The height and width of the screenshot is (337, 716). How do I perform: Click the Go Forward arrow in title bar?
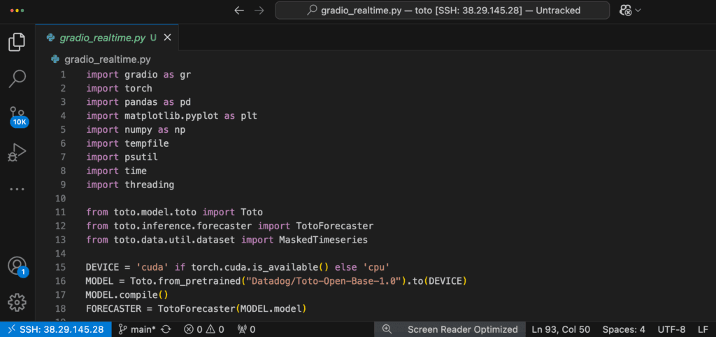tap(259, 10)
